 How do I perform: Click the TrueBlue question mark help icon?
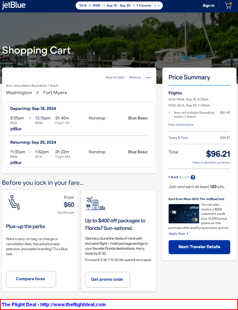coord(193,177)
